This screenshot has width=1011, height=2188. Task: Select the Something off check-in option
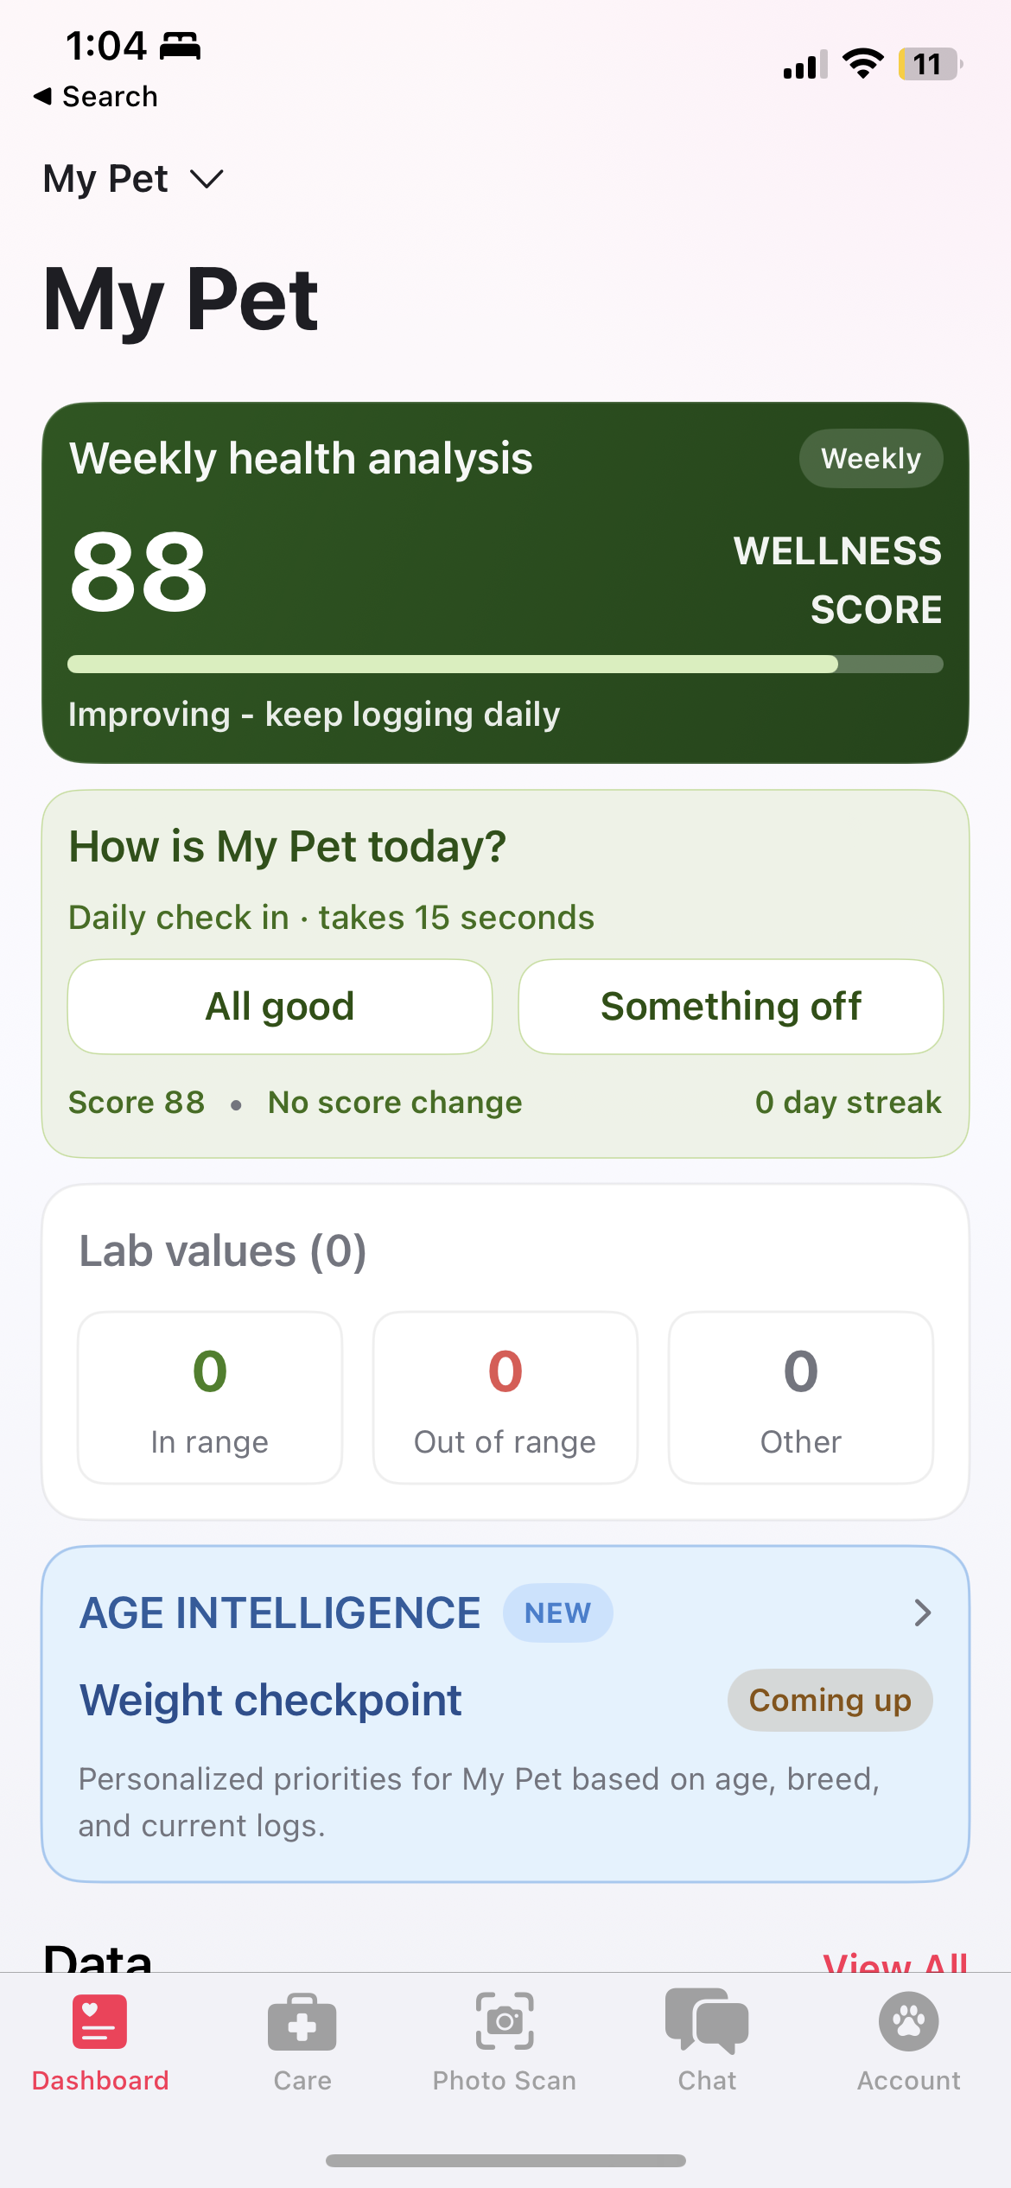730,1007
